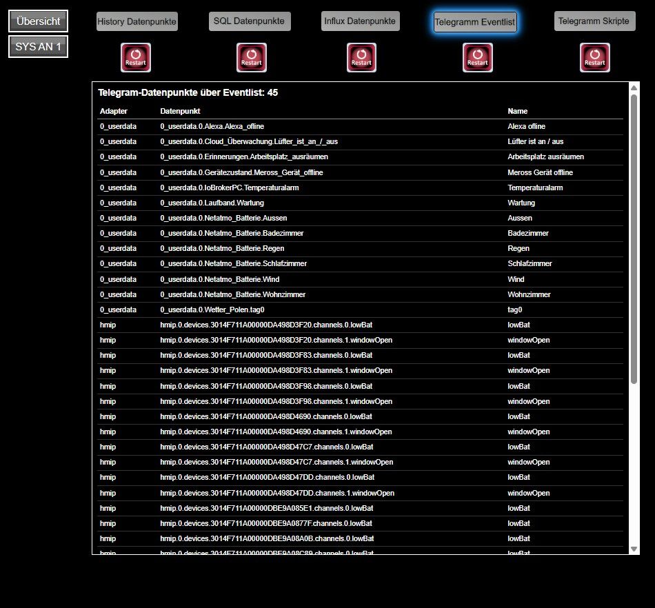Viewport: 655px width, 608px height.
Task: Click the name Aussen
Action: tap(520, 218)
